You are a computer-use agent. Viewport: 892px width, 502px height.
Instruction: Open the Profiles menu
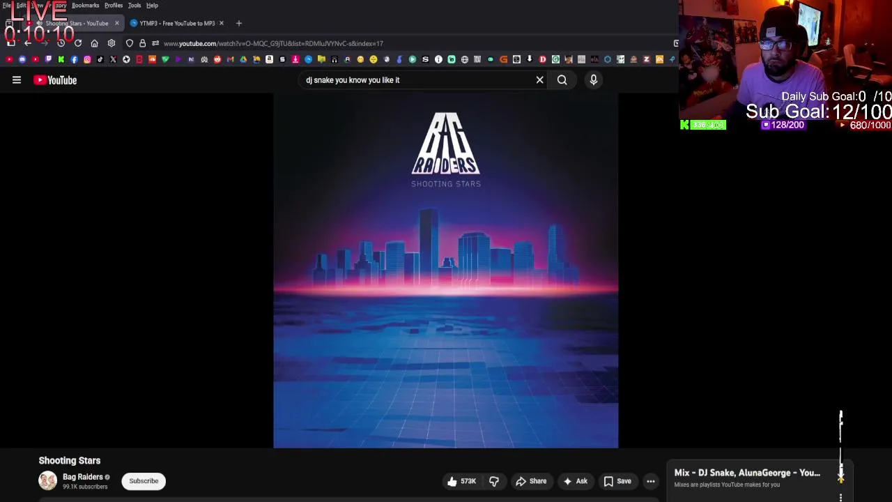click(114, 6)
